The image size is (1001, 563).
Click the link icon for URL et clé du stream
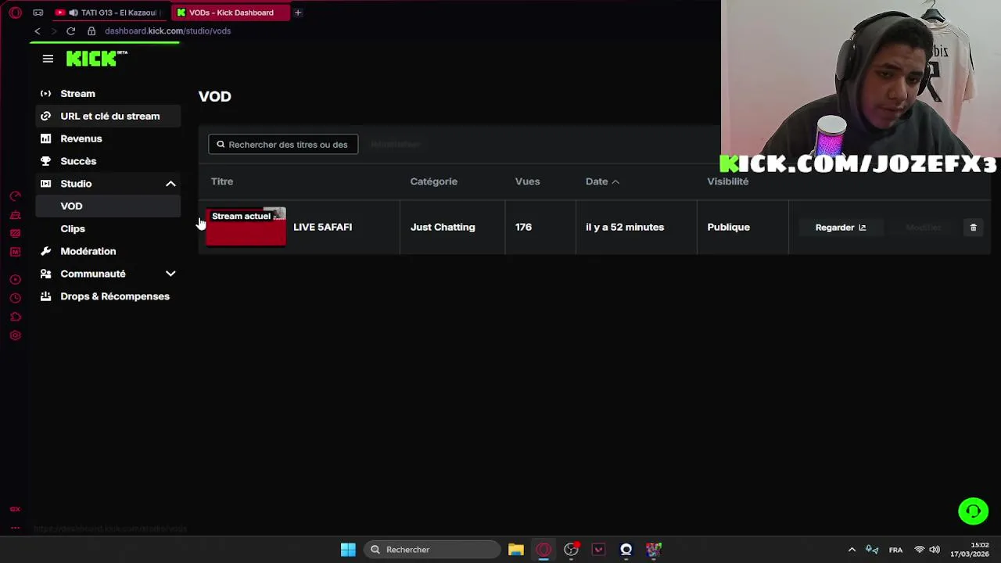pyautogui.click(x=45, y=117)
